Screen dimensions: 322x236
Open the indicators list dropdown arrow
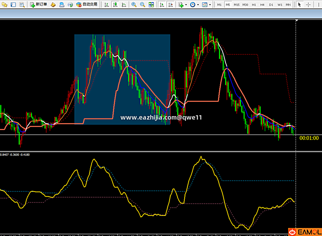186,5
